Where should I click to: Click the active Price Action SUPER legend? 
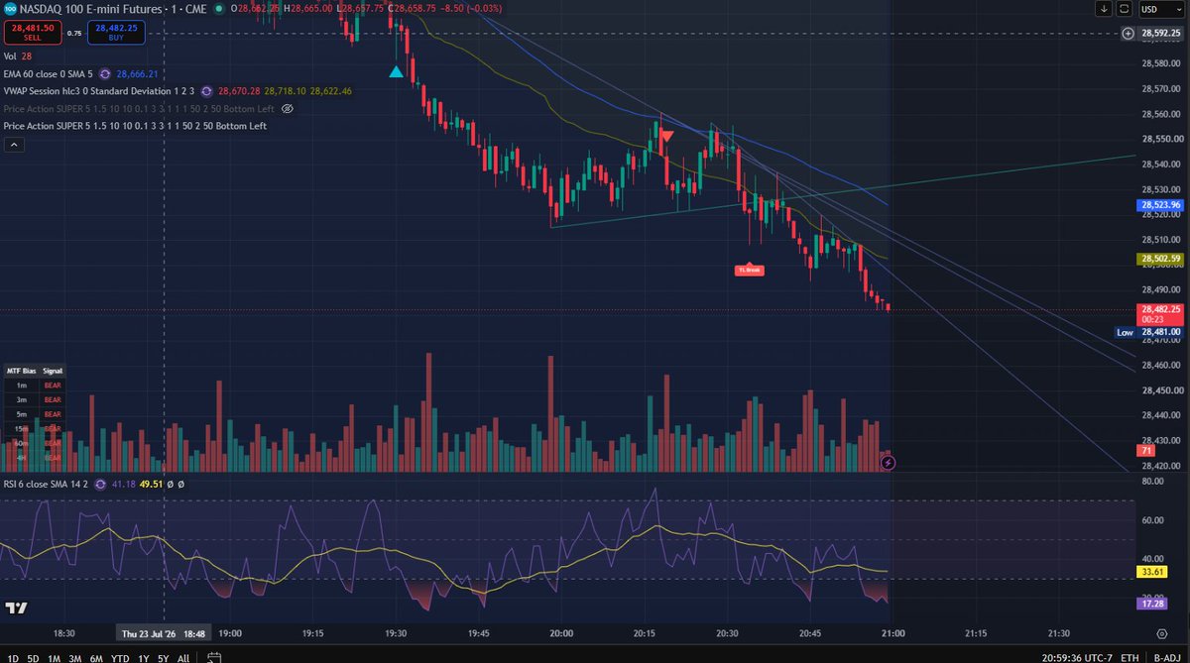135,126
